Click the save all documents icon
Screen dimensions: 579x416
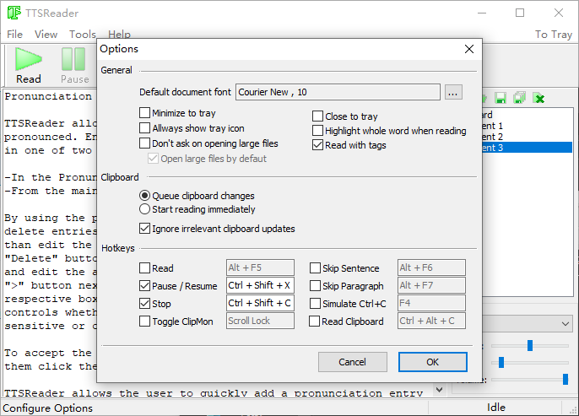(520, 98)
